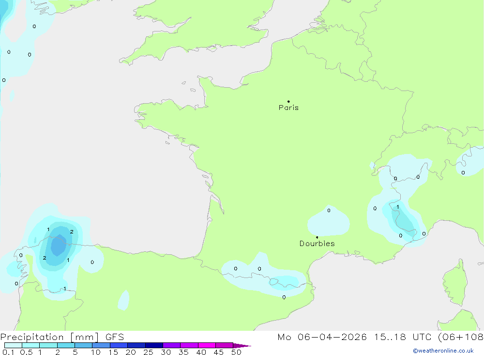Pick the 2–5 mm legend swatch

tap(66, 345)
